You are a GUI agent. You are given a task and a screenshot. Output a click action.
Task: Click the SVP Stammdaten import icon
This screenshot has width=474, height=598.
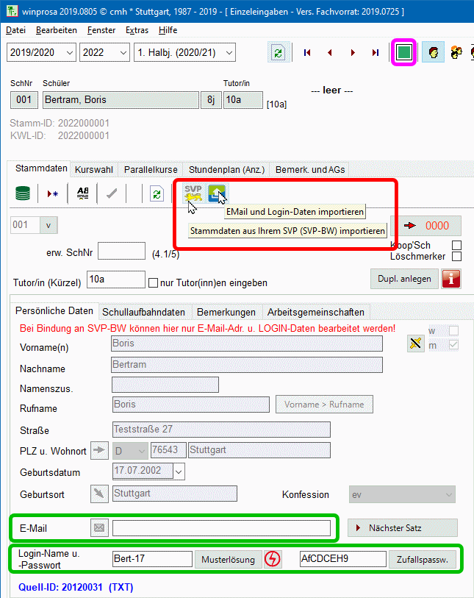[193, 193]
